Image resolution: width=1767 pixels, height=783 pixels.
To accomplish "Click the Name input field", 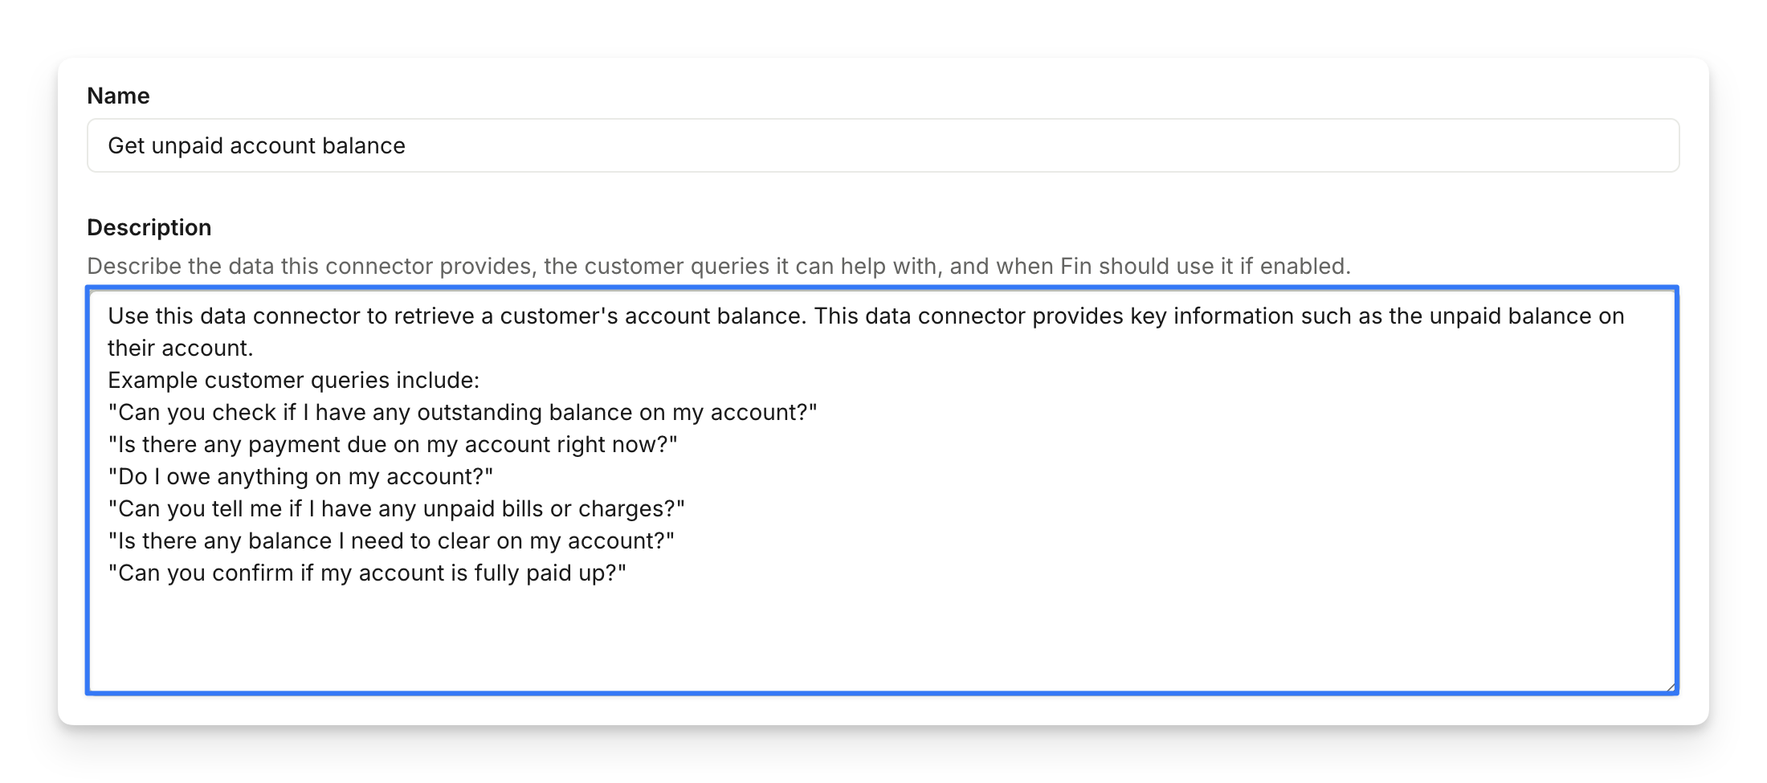I will [x=882, y=145].
